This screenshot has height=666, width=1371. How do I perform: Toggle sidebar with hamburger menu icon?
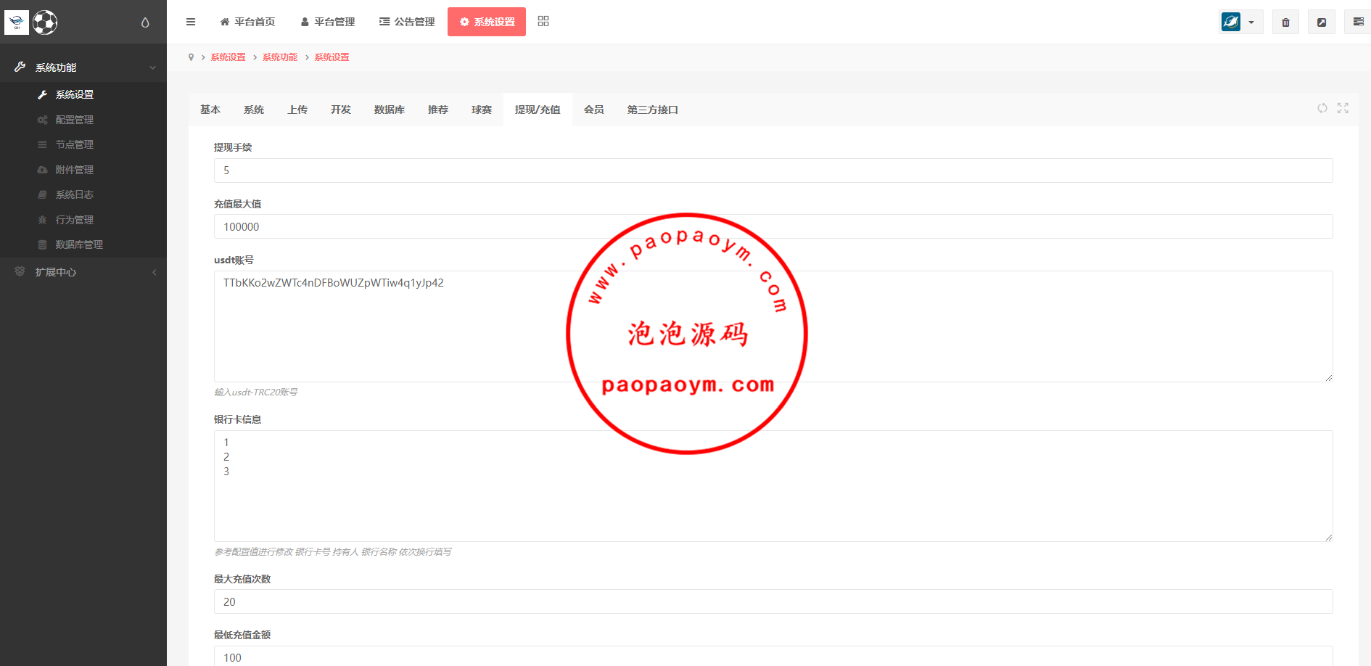[191, 22]
